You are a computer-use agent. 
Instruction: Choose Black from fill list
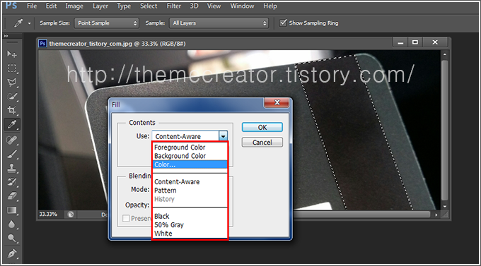[190, 216]
